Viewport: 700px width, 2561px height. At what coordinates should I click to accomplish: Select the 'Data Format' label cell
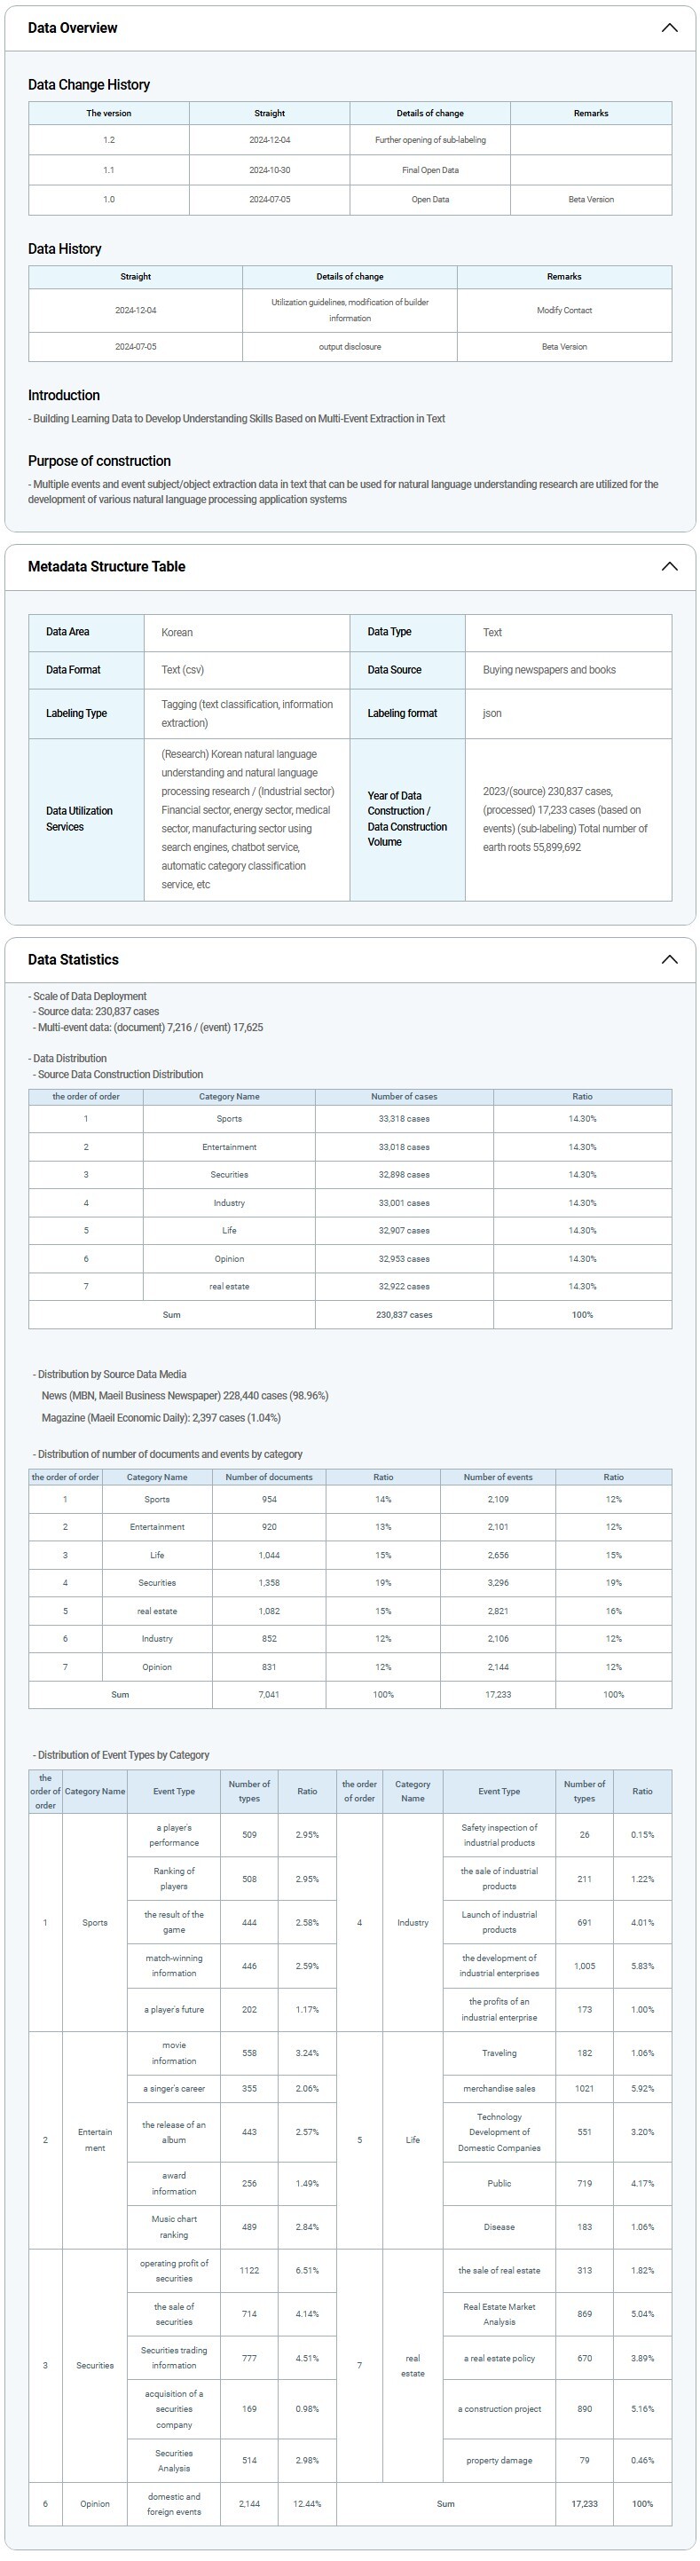74,670
